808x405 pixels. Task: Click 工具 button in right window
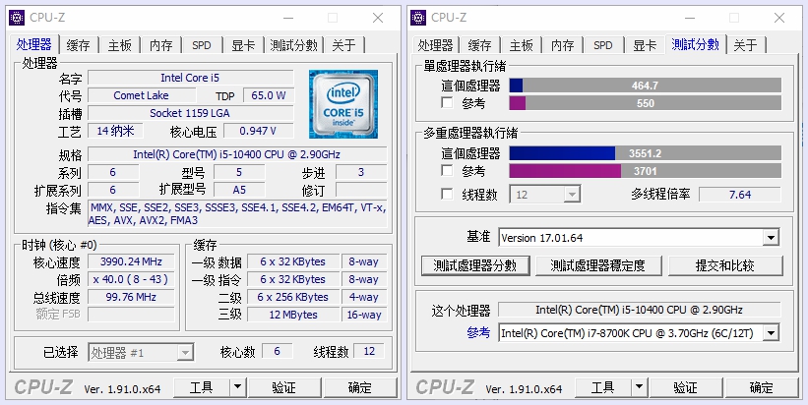pos(603,387)
